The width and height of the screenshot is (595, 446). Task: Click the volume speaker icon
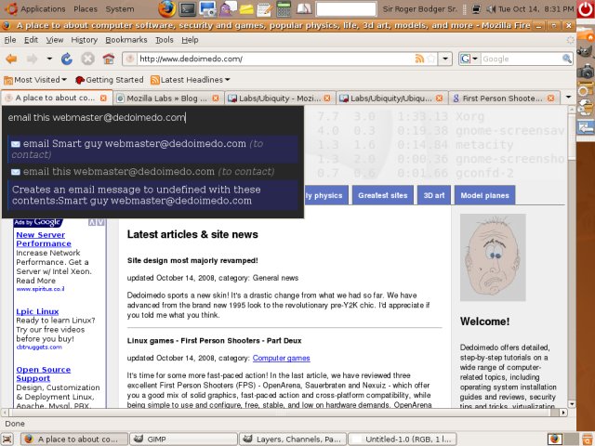[x=491, y=8]
